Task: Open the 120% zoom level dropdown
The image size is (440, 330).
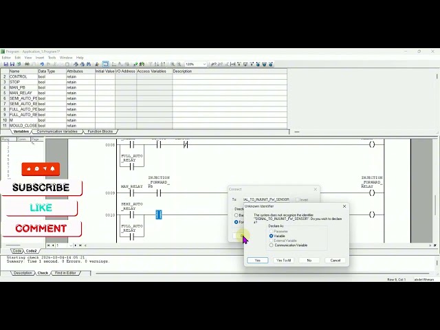Action: [204, 64]
